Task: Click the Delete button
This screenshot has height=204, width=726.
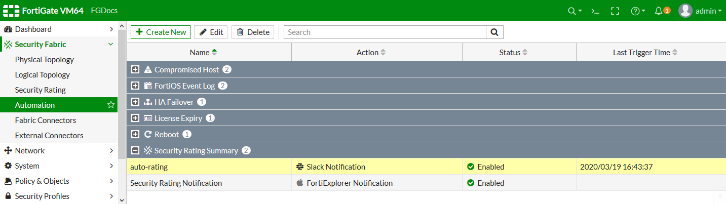Action: coord(253,32)
